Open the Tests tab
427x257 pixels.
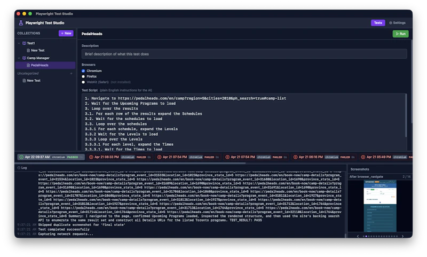(378, 23)
